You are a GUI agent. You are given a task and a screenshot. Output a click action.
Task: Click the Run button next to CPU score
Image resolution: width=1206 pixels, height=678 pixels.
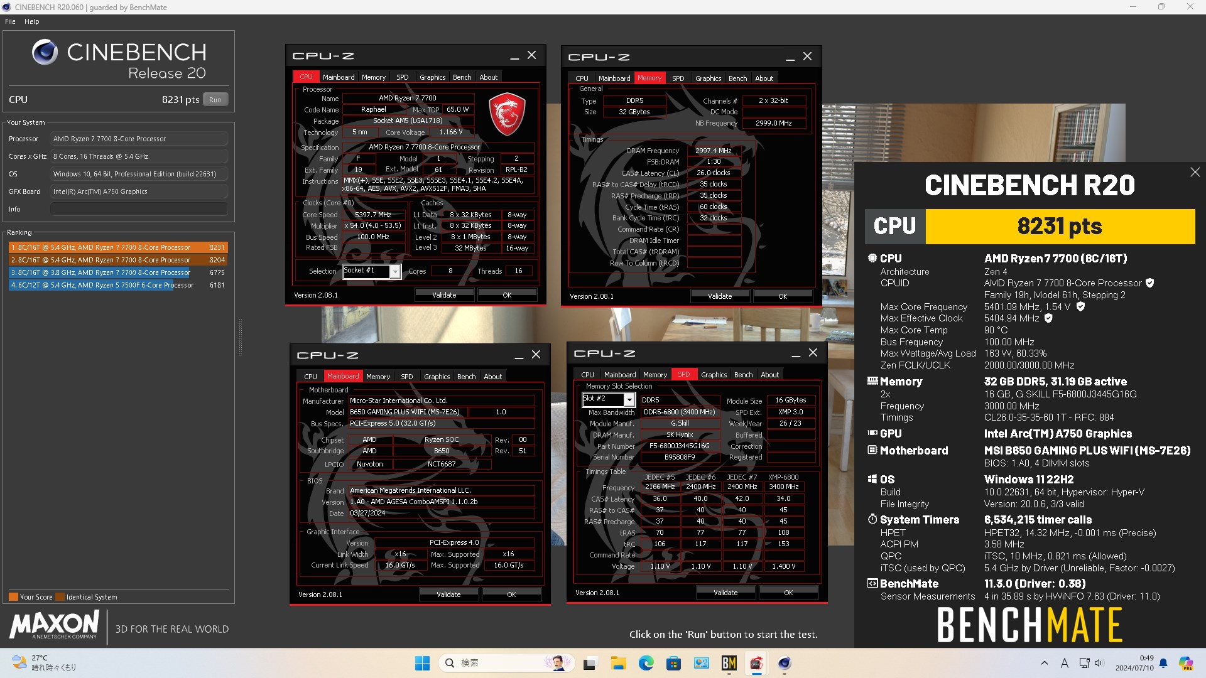[215, 100]
